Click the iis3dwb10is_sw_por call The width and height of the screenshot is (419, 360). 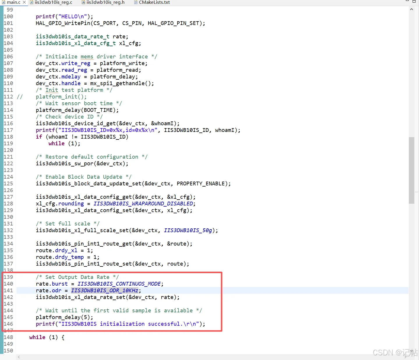pos(82,164)
